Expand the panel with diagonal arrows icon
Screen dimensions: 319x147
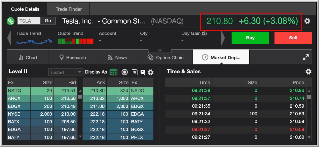click(x=306, y=57)
